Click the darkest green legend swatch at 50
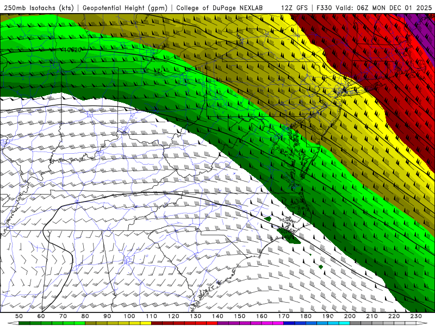This screenshot has width=435, height=326. point(24,323)
